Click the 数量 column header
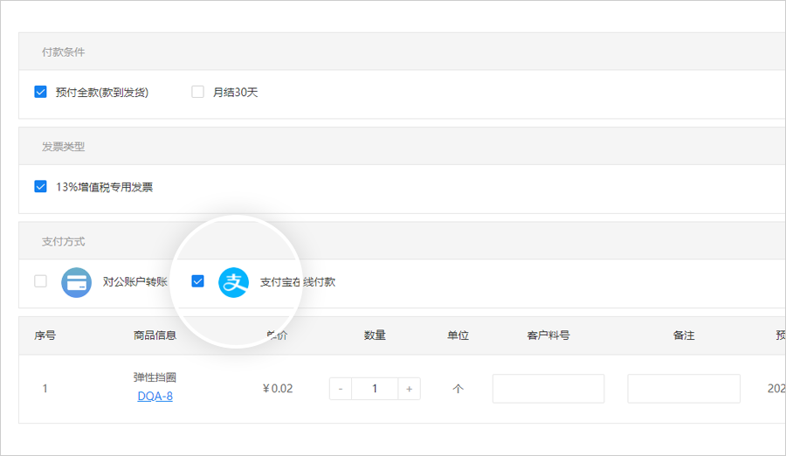Image resolution: width=786 pixels, height=456 pixels. coord(375,335)
